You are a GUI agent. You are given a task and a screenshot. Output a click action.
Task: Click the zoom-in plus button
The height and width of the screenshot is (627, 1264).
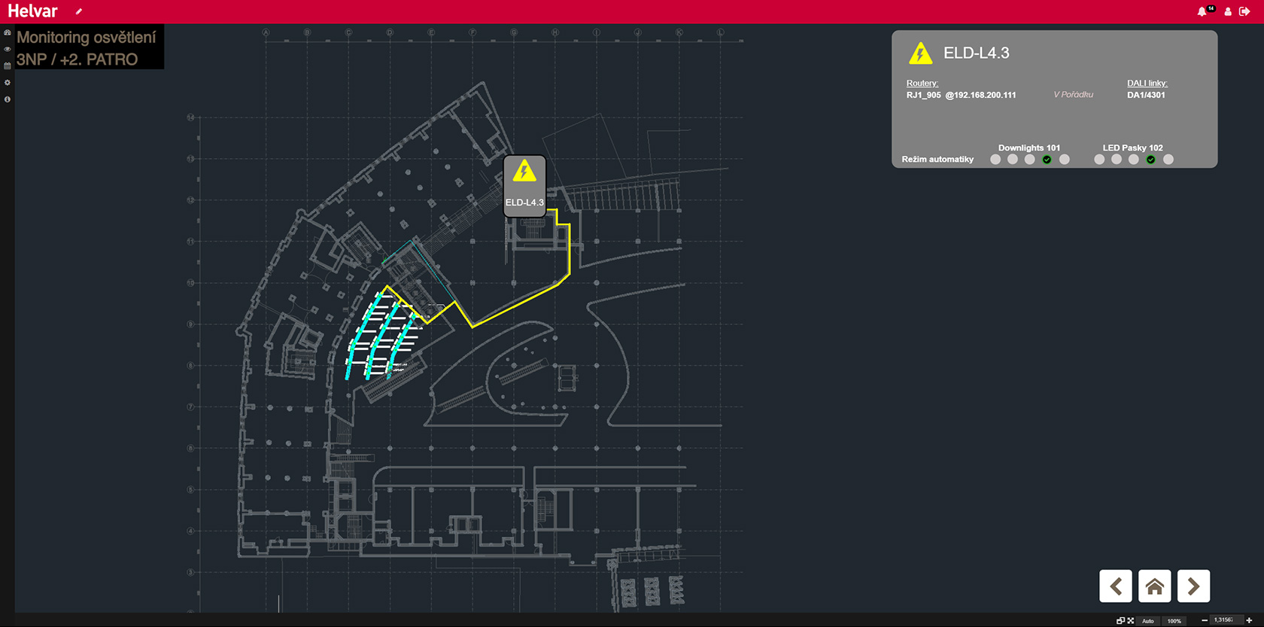(1249, 620)
